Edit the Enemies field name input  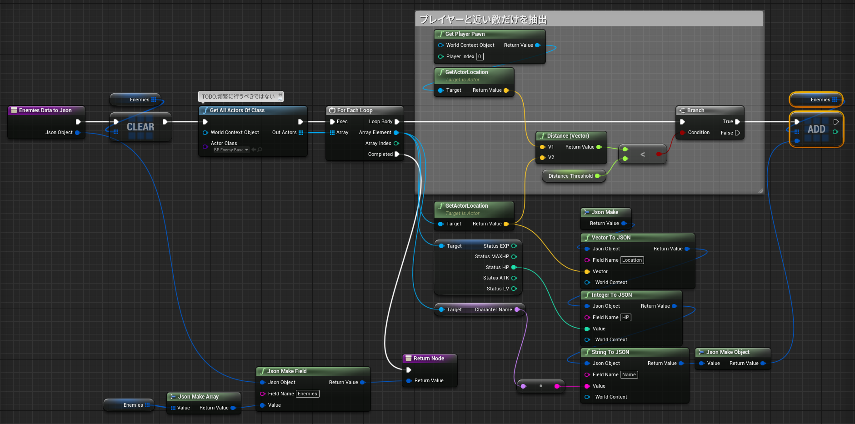[x=308, y=394]
